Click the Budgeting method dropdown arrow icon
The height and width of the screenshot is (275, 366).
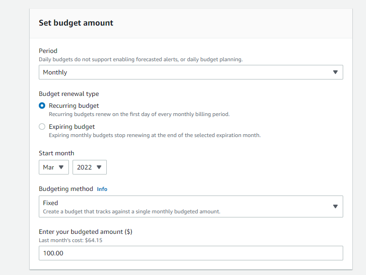pyautogui.click(x=335, y=206)
